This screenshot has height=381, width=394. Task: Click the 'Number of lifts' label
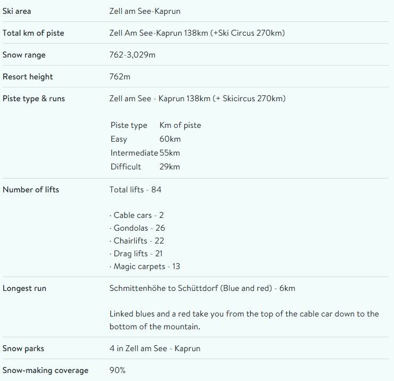31,189
